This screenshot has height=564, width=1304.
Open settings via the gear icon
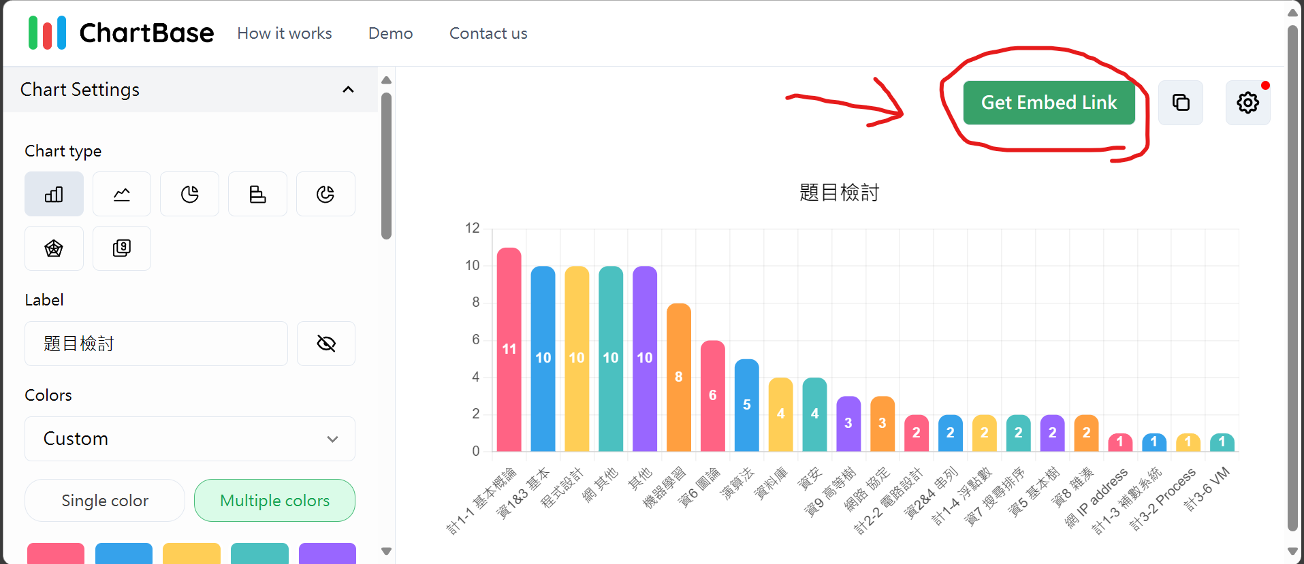point(1247,103)
